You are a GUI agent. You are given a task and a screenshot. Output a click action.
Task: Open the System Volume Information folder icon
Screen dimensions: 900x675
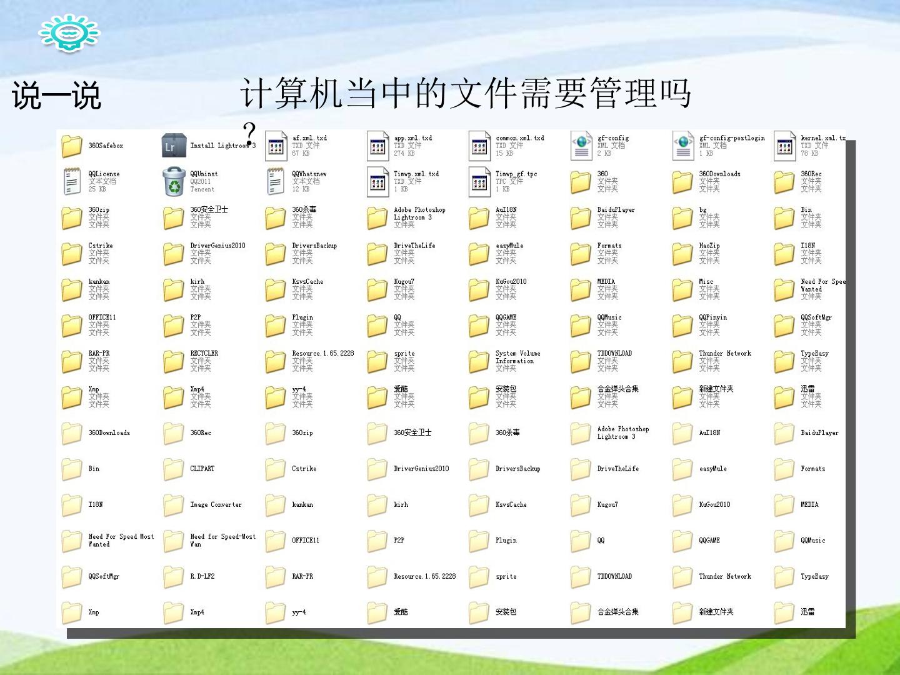tap(479, 361)
